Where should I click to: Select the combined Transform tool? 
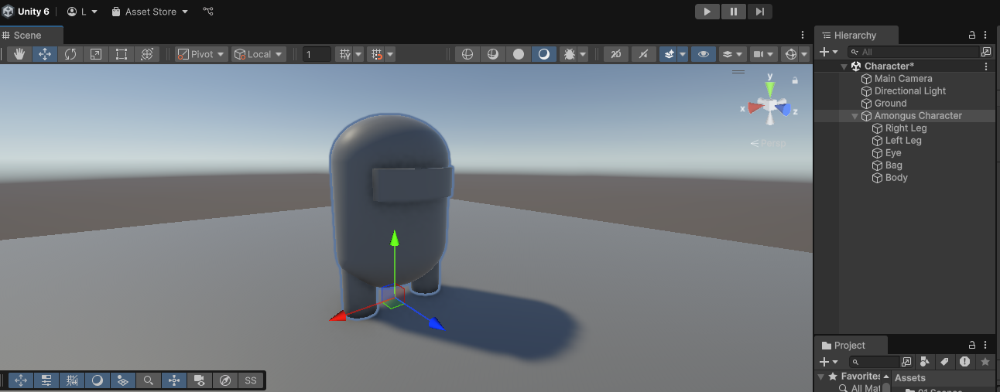[147, 54]
